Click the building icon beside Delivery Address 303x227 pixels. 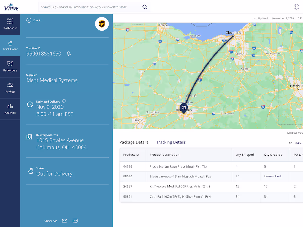pyautogui.click(x=29, y=136)
